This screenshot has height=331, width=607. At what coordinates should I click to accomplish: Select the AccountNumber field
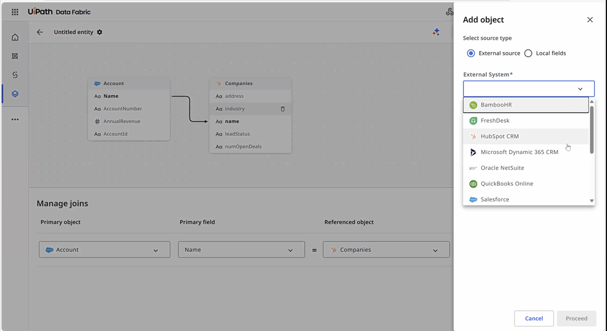(x=129, y=109)
